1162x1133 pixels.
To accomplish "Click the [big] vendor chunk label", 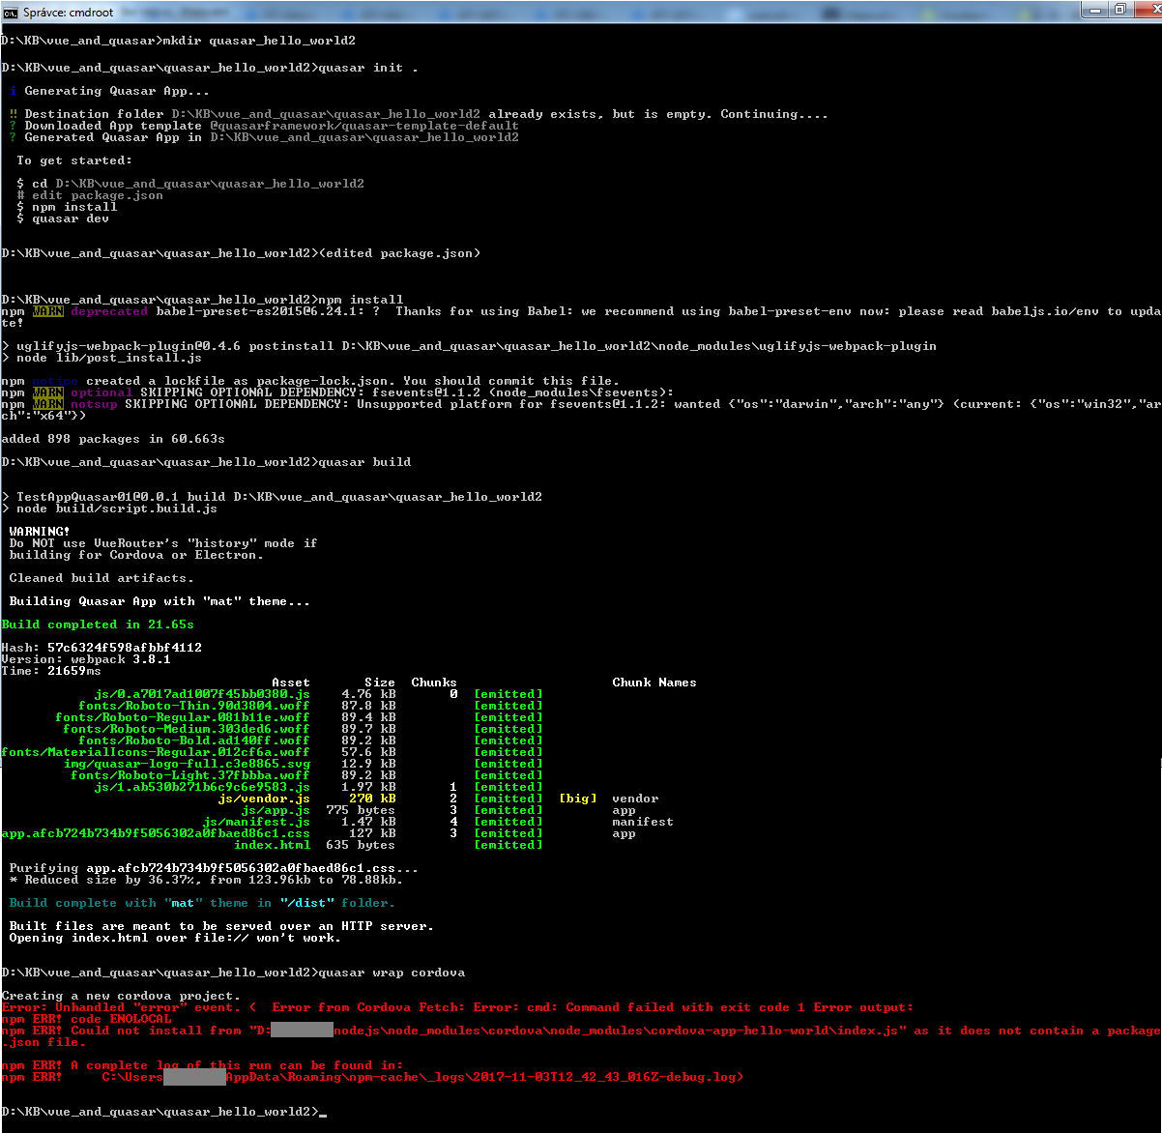I will click(x=577, y=799).
